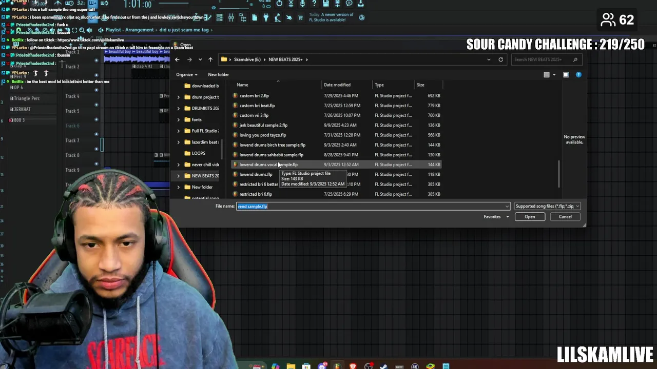Click the FL Studio taskbar icon
The image size is (657, 369).
pos(337,366)
